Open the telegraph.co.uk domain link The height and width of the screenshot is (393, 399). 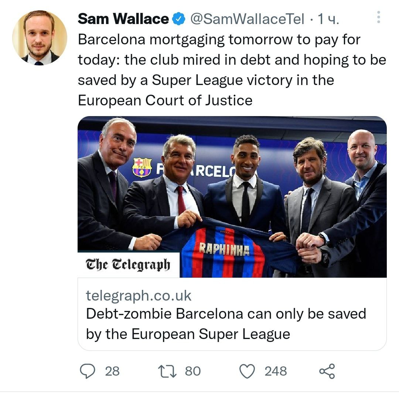click(x=139, y=295)
